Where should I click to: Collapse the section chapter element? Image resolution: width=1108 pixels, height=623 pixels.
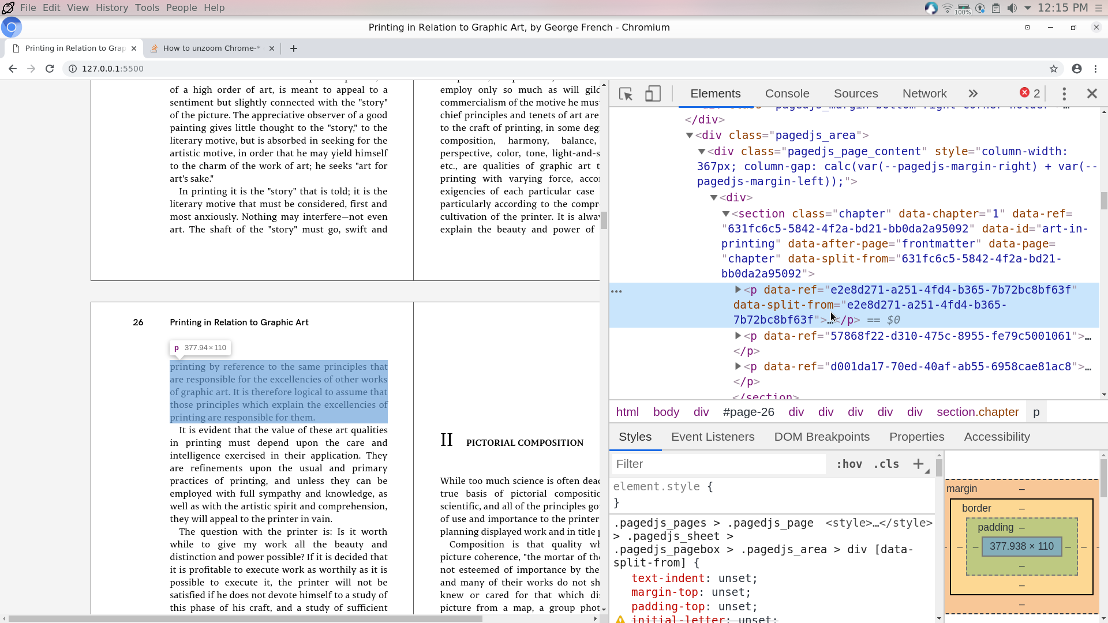pyautogui.click(x=726, y=214)
